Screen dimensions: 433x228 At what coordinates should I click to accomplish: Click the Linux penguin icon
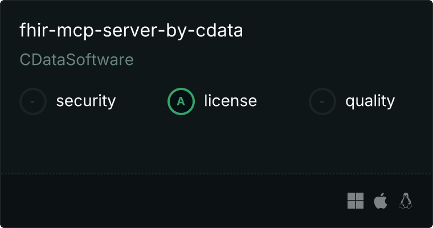406,201
